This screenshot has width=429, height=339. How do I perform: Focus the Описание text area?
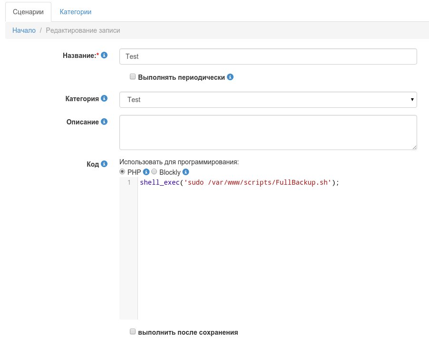(x=268, y=132)
